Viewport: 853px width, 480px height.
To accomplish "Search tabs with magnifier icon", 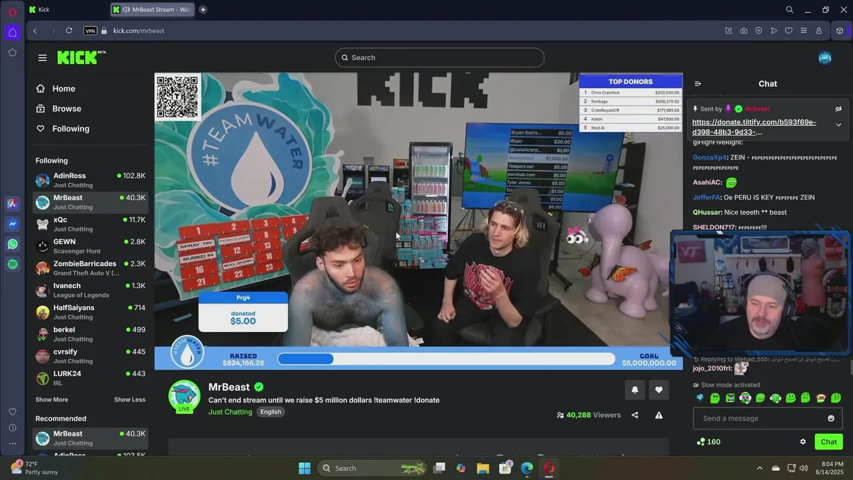I will coord(790,9).
